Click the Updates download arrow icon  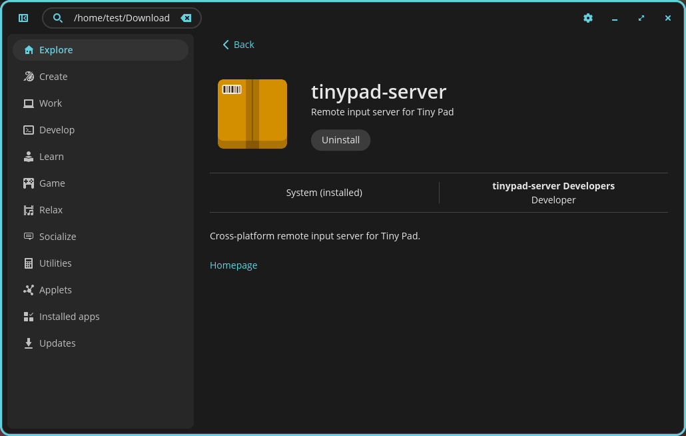pyautogui.click(x=29, y=343)
